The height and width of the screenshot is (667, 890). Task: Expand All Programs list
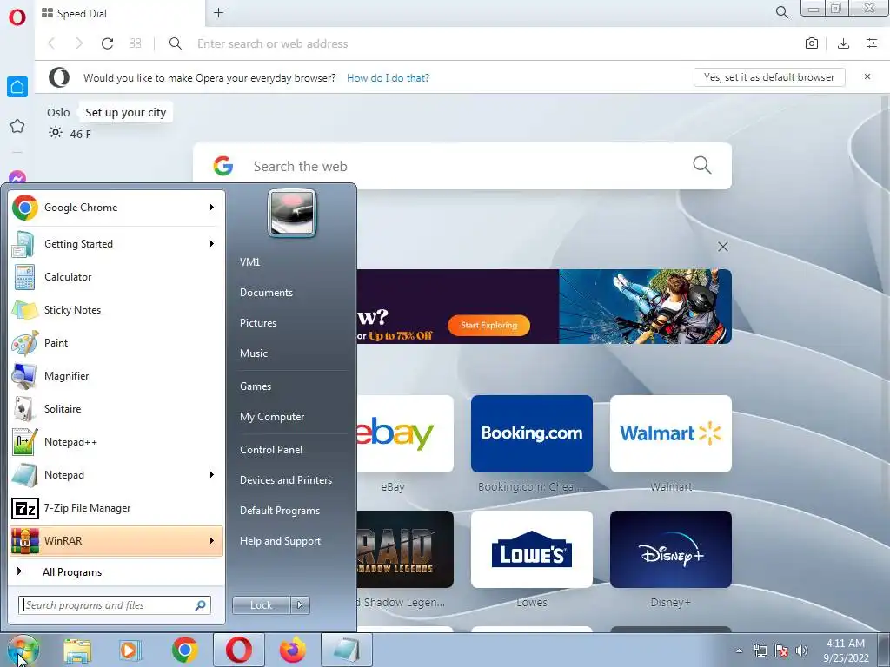coord(116,571)
